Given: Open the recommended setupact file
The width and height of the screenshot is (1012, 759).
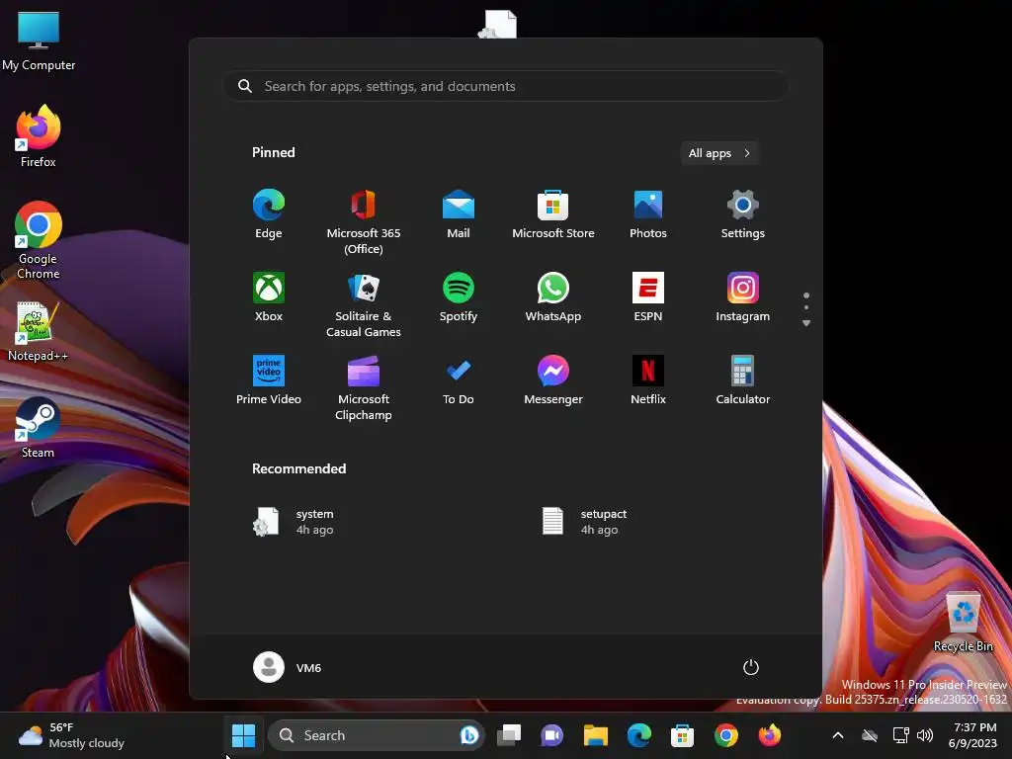Looking at the screenshot, I should [x=584, y=522].
